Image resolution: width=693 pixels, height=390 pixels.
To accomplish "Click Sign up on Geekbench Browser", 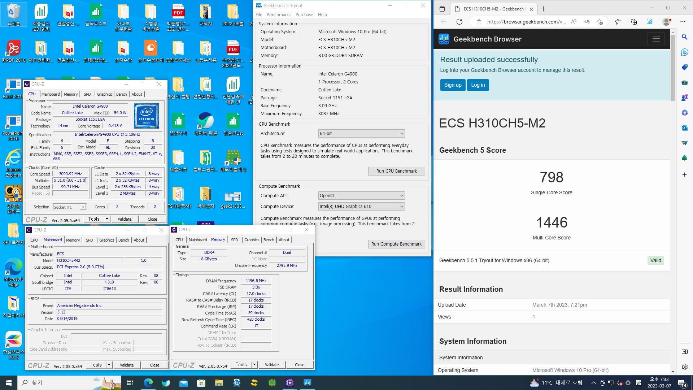I will [453, 85].
